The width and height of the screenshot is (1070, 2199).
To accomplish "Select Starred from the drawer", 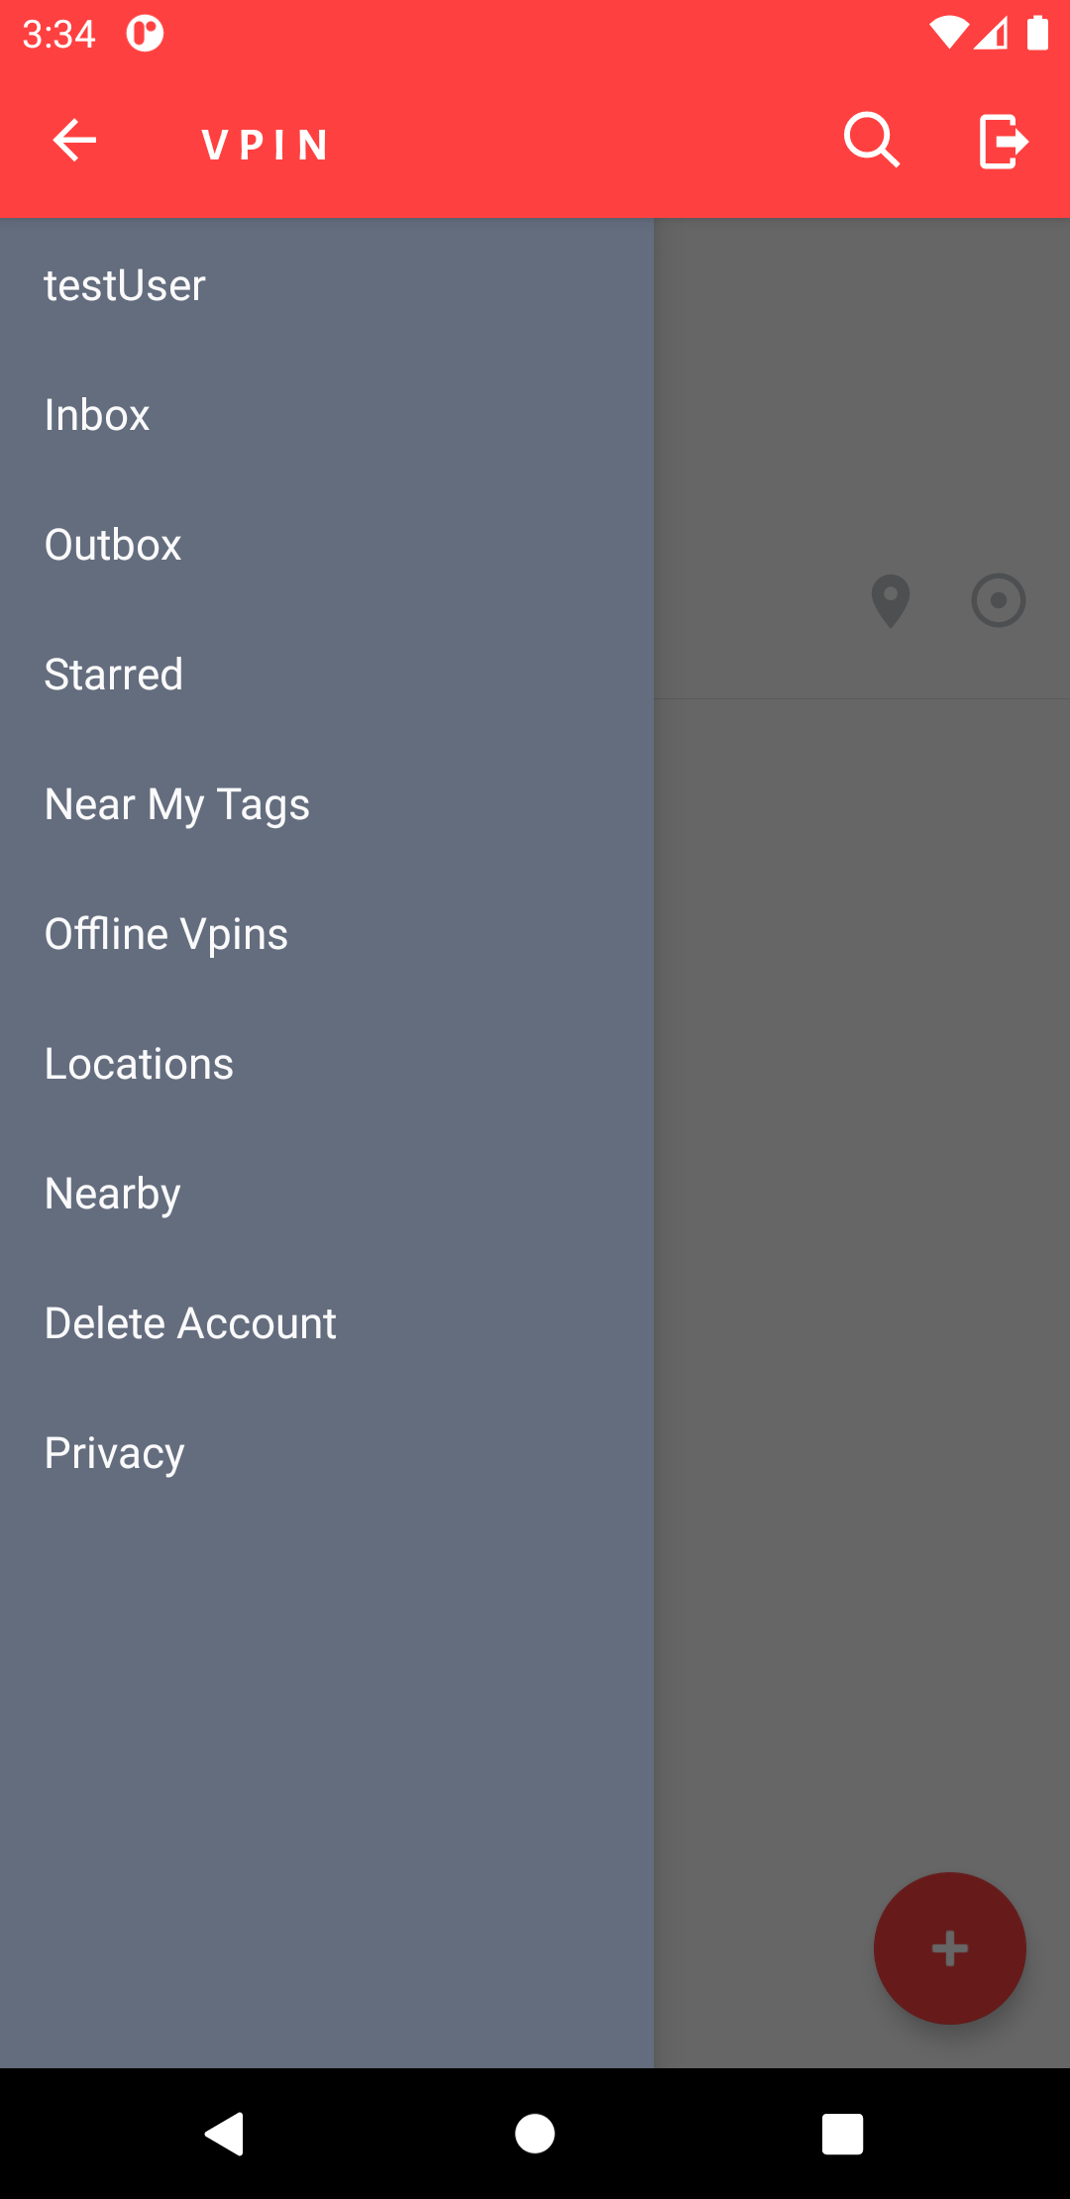I will [x=114, y=676].
